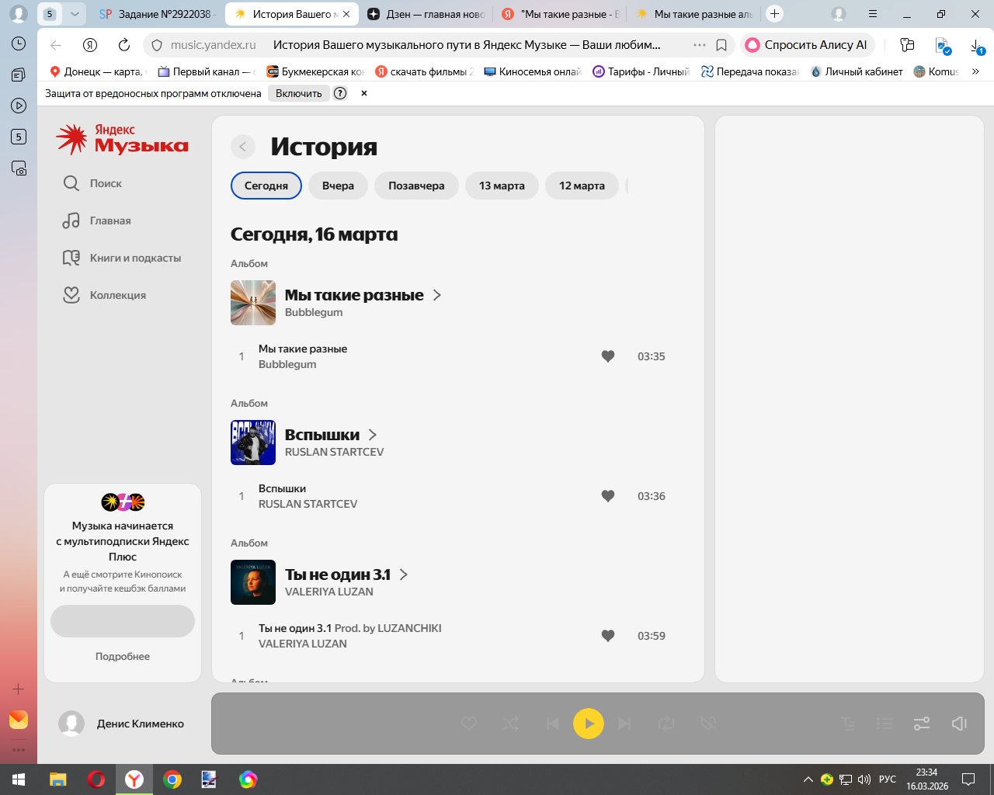Viewport: 994px width, 795px height.
Task: Go to Главная in the sidebar
Action: coord(97,220)
